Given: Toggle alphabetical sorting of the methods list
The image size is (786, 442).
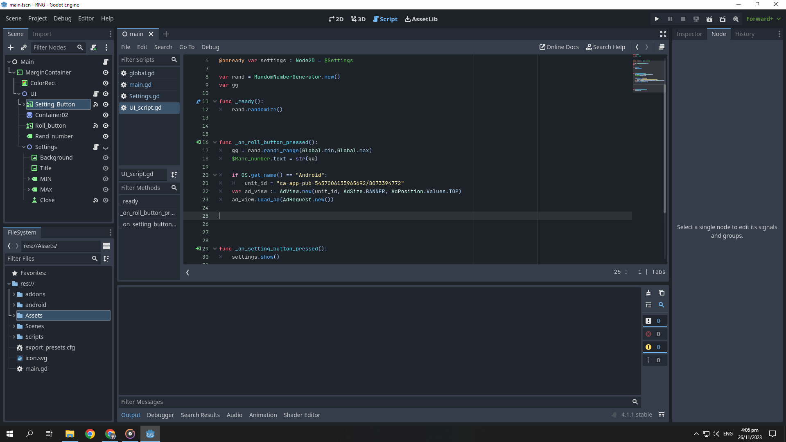Looking at the screenshot, I should coord(174,175).
